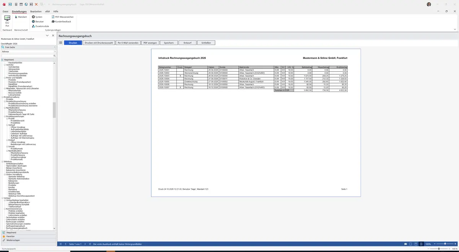459x252 pixels.
Task: Go to the first page of the preview
Action: coord(60,244)
